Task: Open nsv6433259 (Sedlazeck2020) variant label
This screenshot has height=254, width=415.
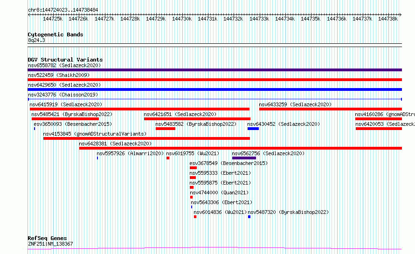Action: (x=295, y=104)
